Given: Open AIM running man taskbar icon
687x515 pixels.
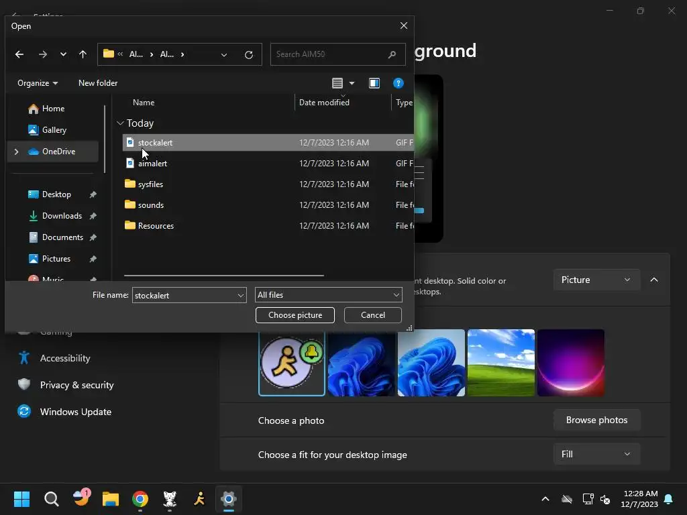Looking at the screenshot, I should 199,499.
